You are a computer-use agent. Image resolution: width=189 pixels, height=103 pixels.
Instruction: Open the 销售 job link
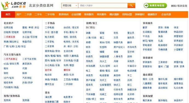tap(88, 33)
